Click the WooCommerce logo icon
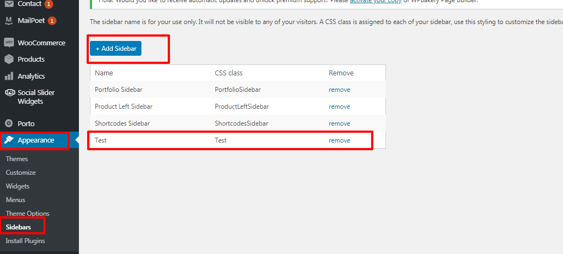Screen dimensions: 563x254 click(9, 43)
